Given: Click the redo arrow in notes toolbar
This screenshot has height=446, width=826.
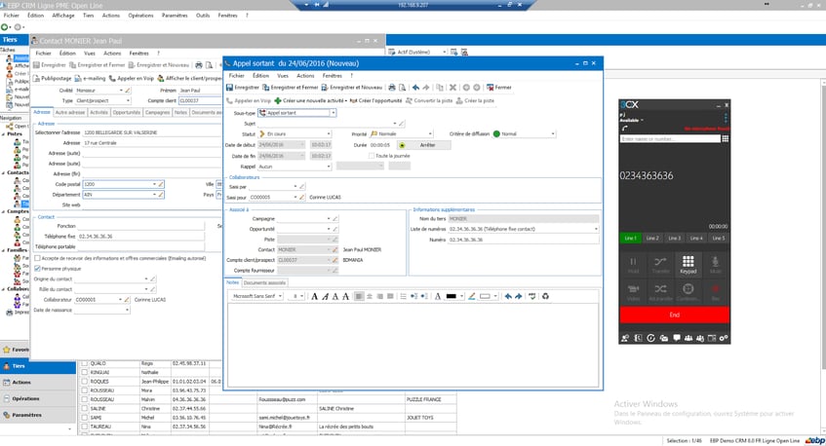Looking at the screenshot, I should 519,296.
